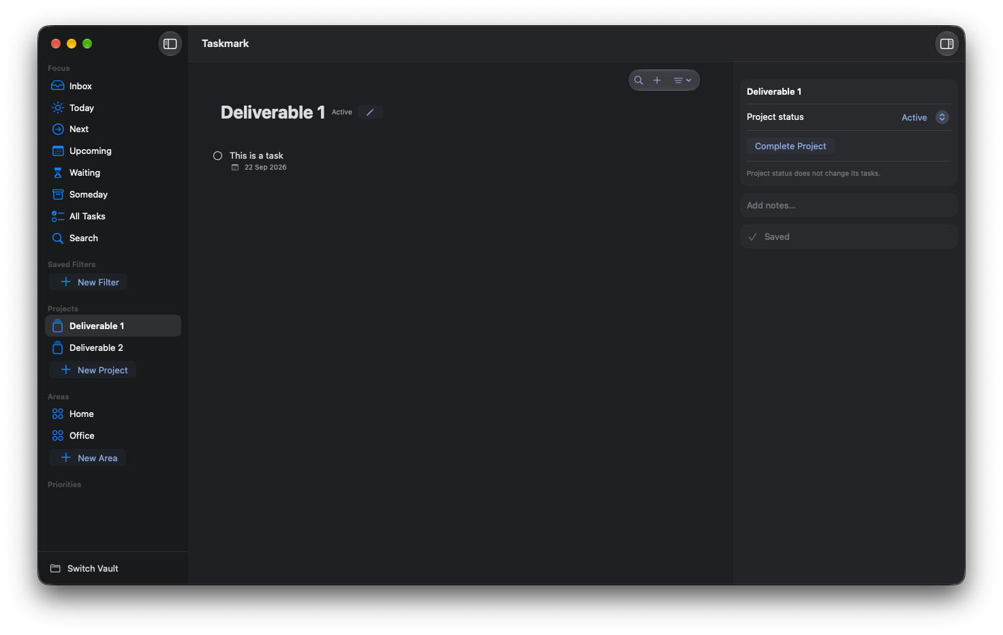Screen dimensions: 1003x635
Task: Click the All Tasks list icon
Action: (58, 217)
